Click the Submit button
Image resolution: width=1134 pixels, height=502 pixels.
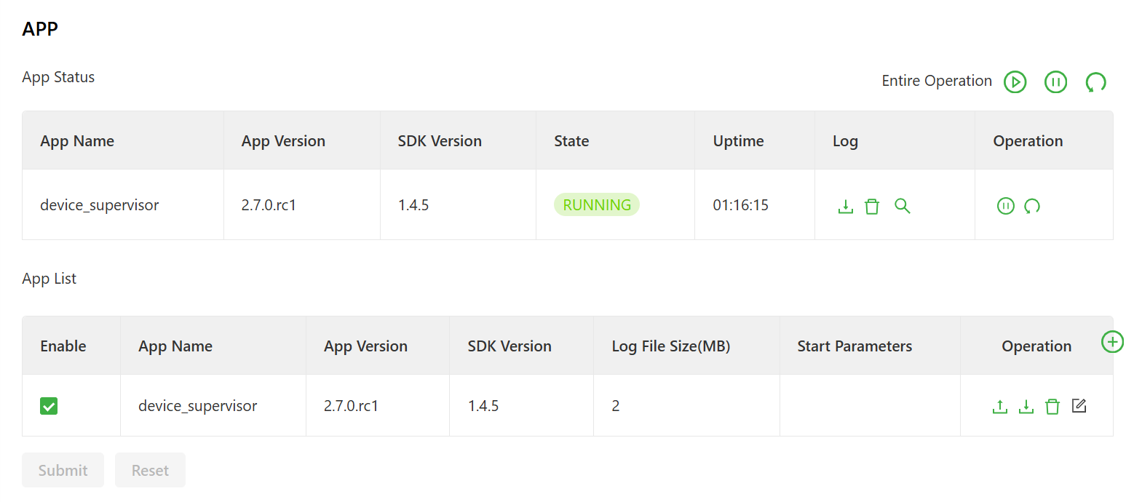tap(63, 470)
